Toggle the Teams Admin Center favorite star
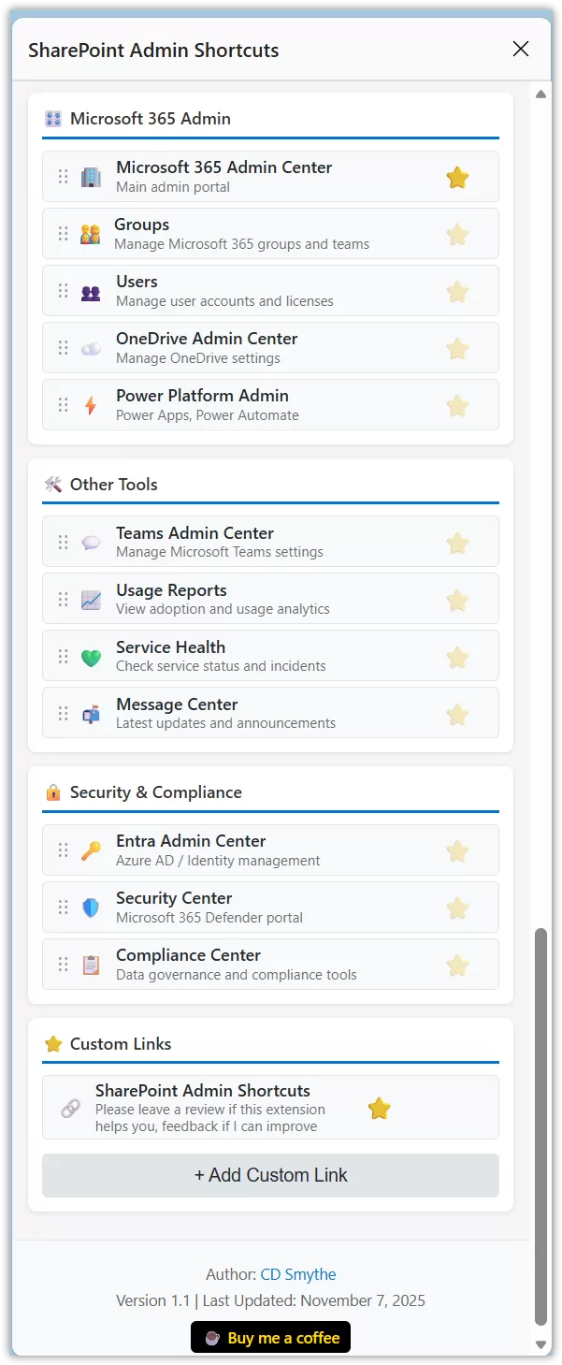This screenshot has width=562, height=1365. pyautogui.click(x=457, y=543)
